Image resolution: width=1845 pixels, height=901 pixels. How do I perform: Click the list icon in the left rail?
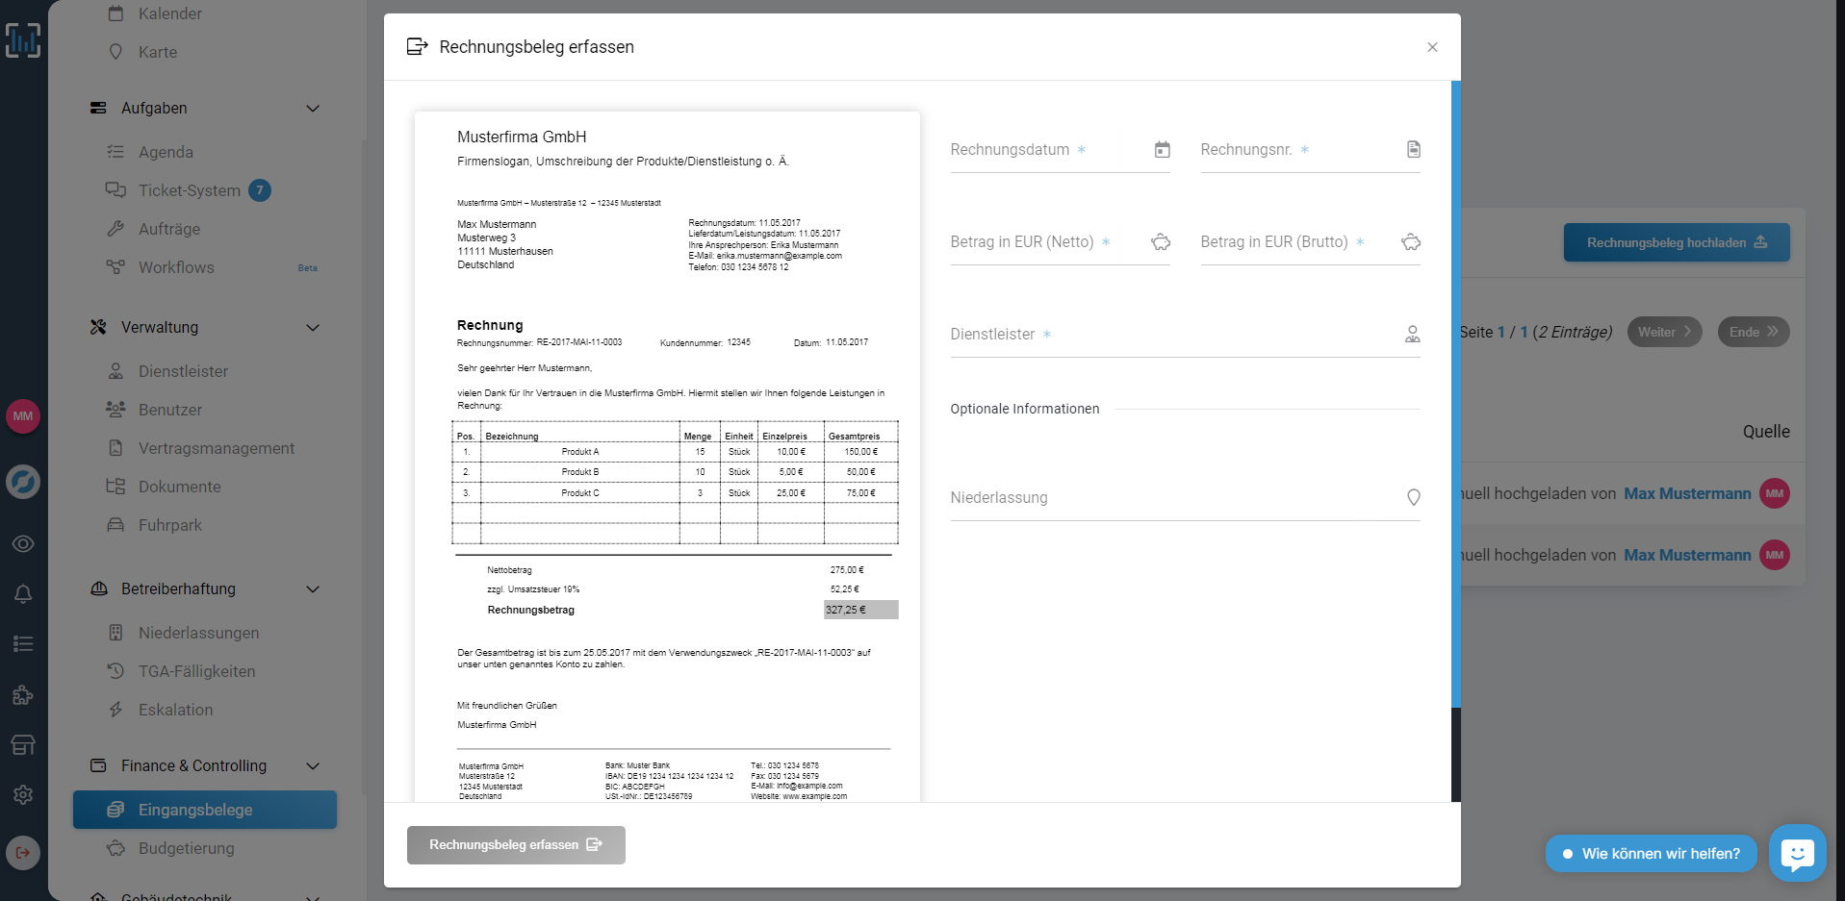point(23,643)
